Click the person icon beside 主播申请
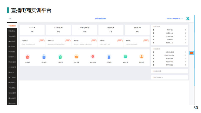Image resolution: width=201 pixels, height=113 pixels. pos(154,39)
